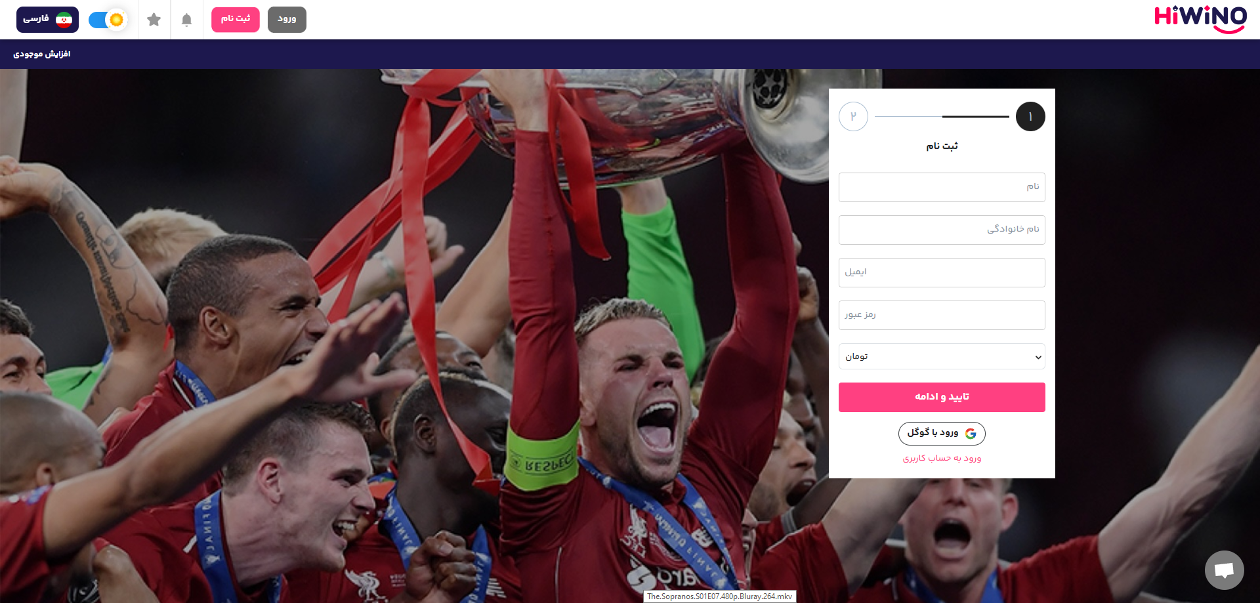The height and width of the screenshot is (603, 1260).
Task: Open the live chat bubble
Action: tap(1224, 570)
